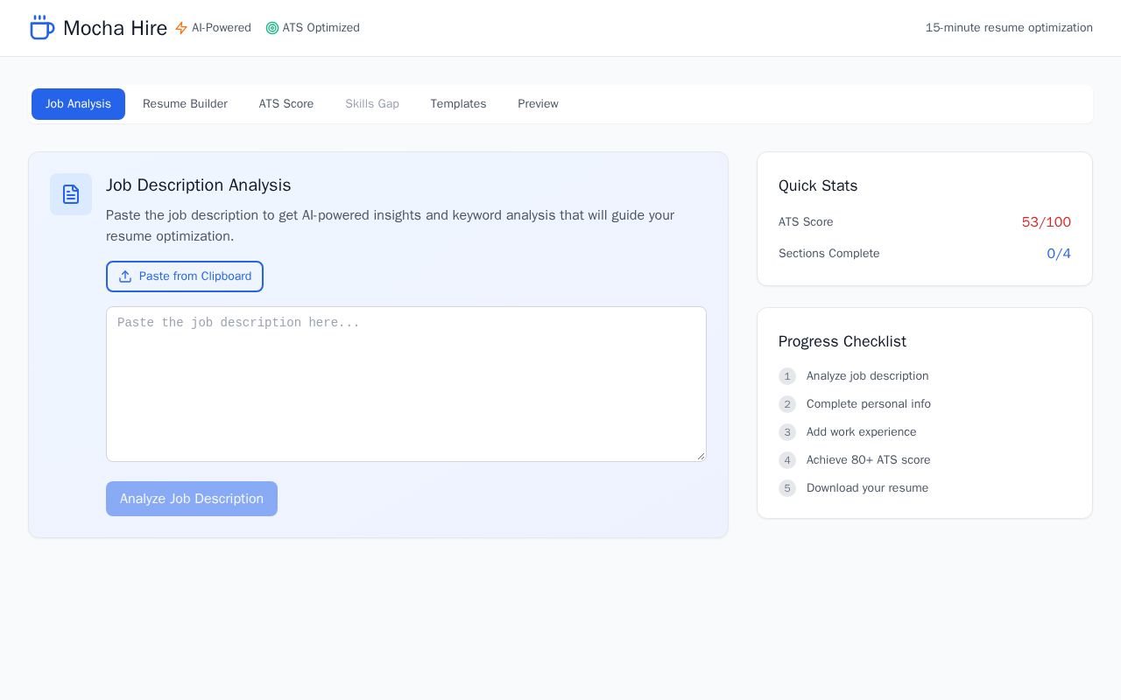Viewport: 1121px width, 700px height.
Task: Click the upload icon in Paste from Clipboard
Action: (x=125, y=276)
